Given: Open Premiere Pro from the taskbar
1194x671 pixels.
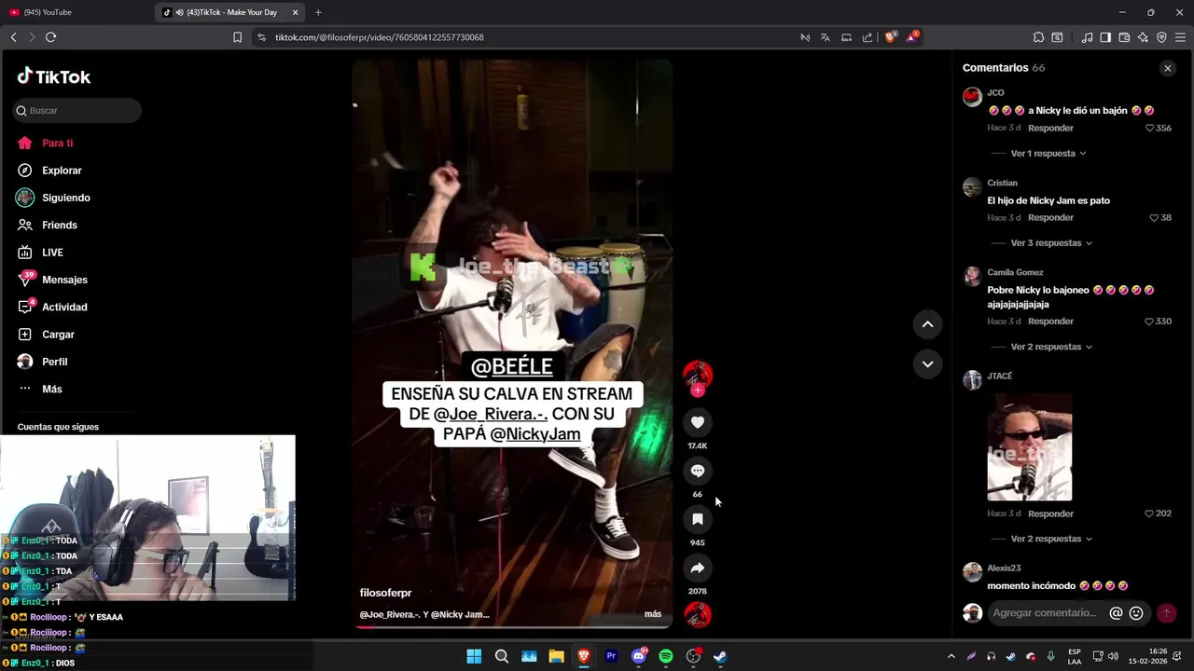Looking at the screenshot, I should [611, 656].
